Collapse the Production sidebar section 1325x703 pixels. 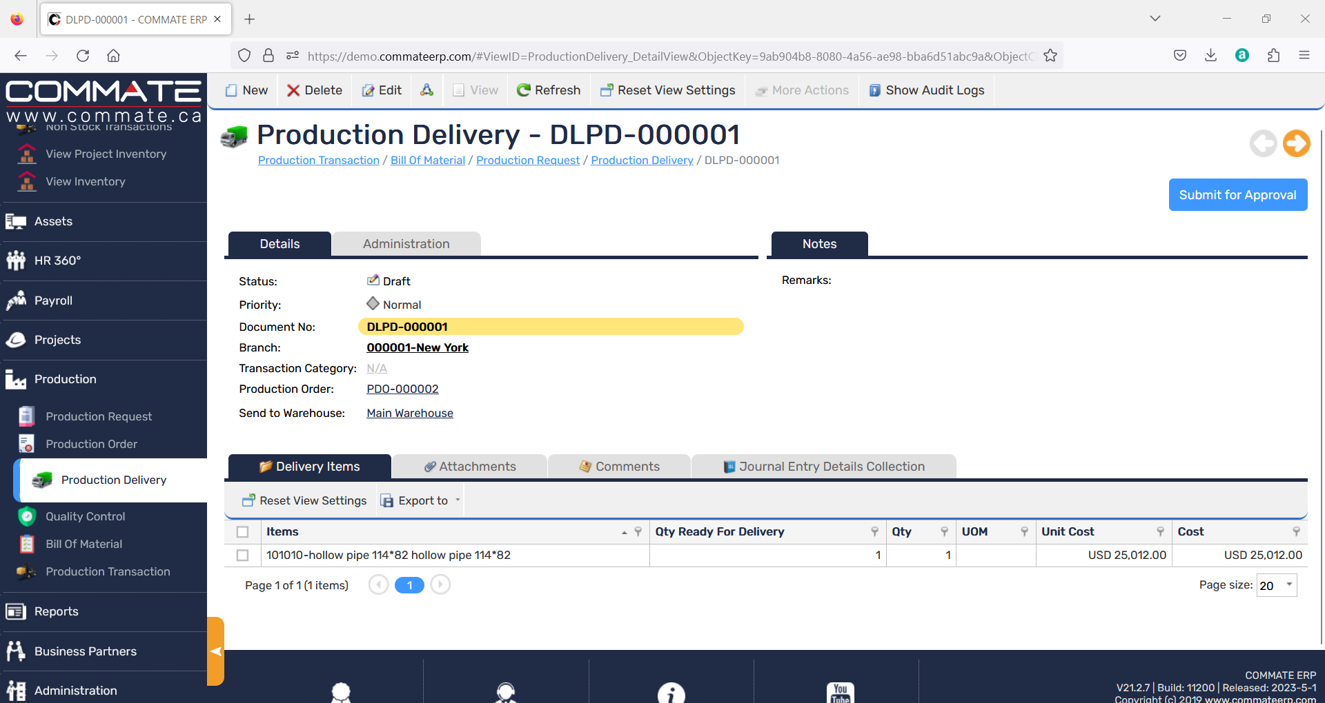[65, 379]
